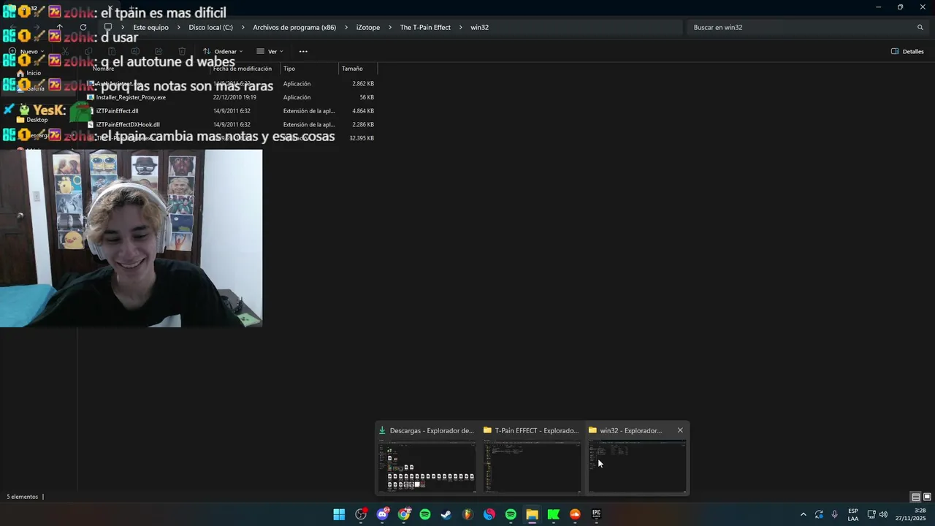Expand the chevron after Disco local (C:)
This screenshot has width=935, height=526.
[x=243, y=27]
